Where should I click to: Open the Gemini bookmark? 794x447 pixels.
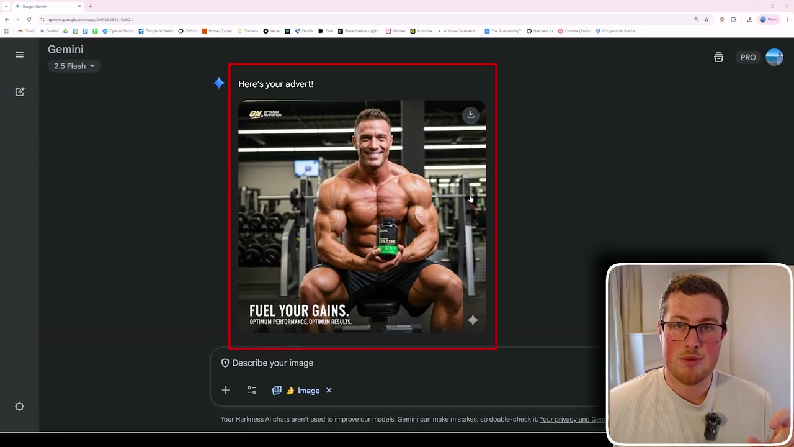coord(49,30)
